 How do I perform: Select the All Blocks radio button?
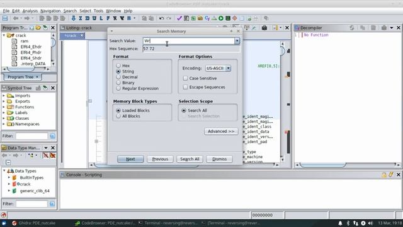pyautogui.click(x=118, y=116)
